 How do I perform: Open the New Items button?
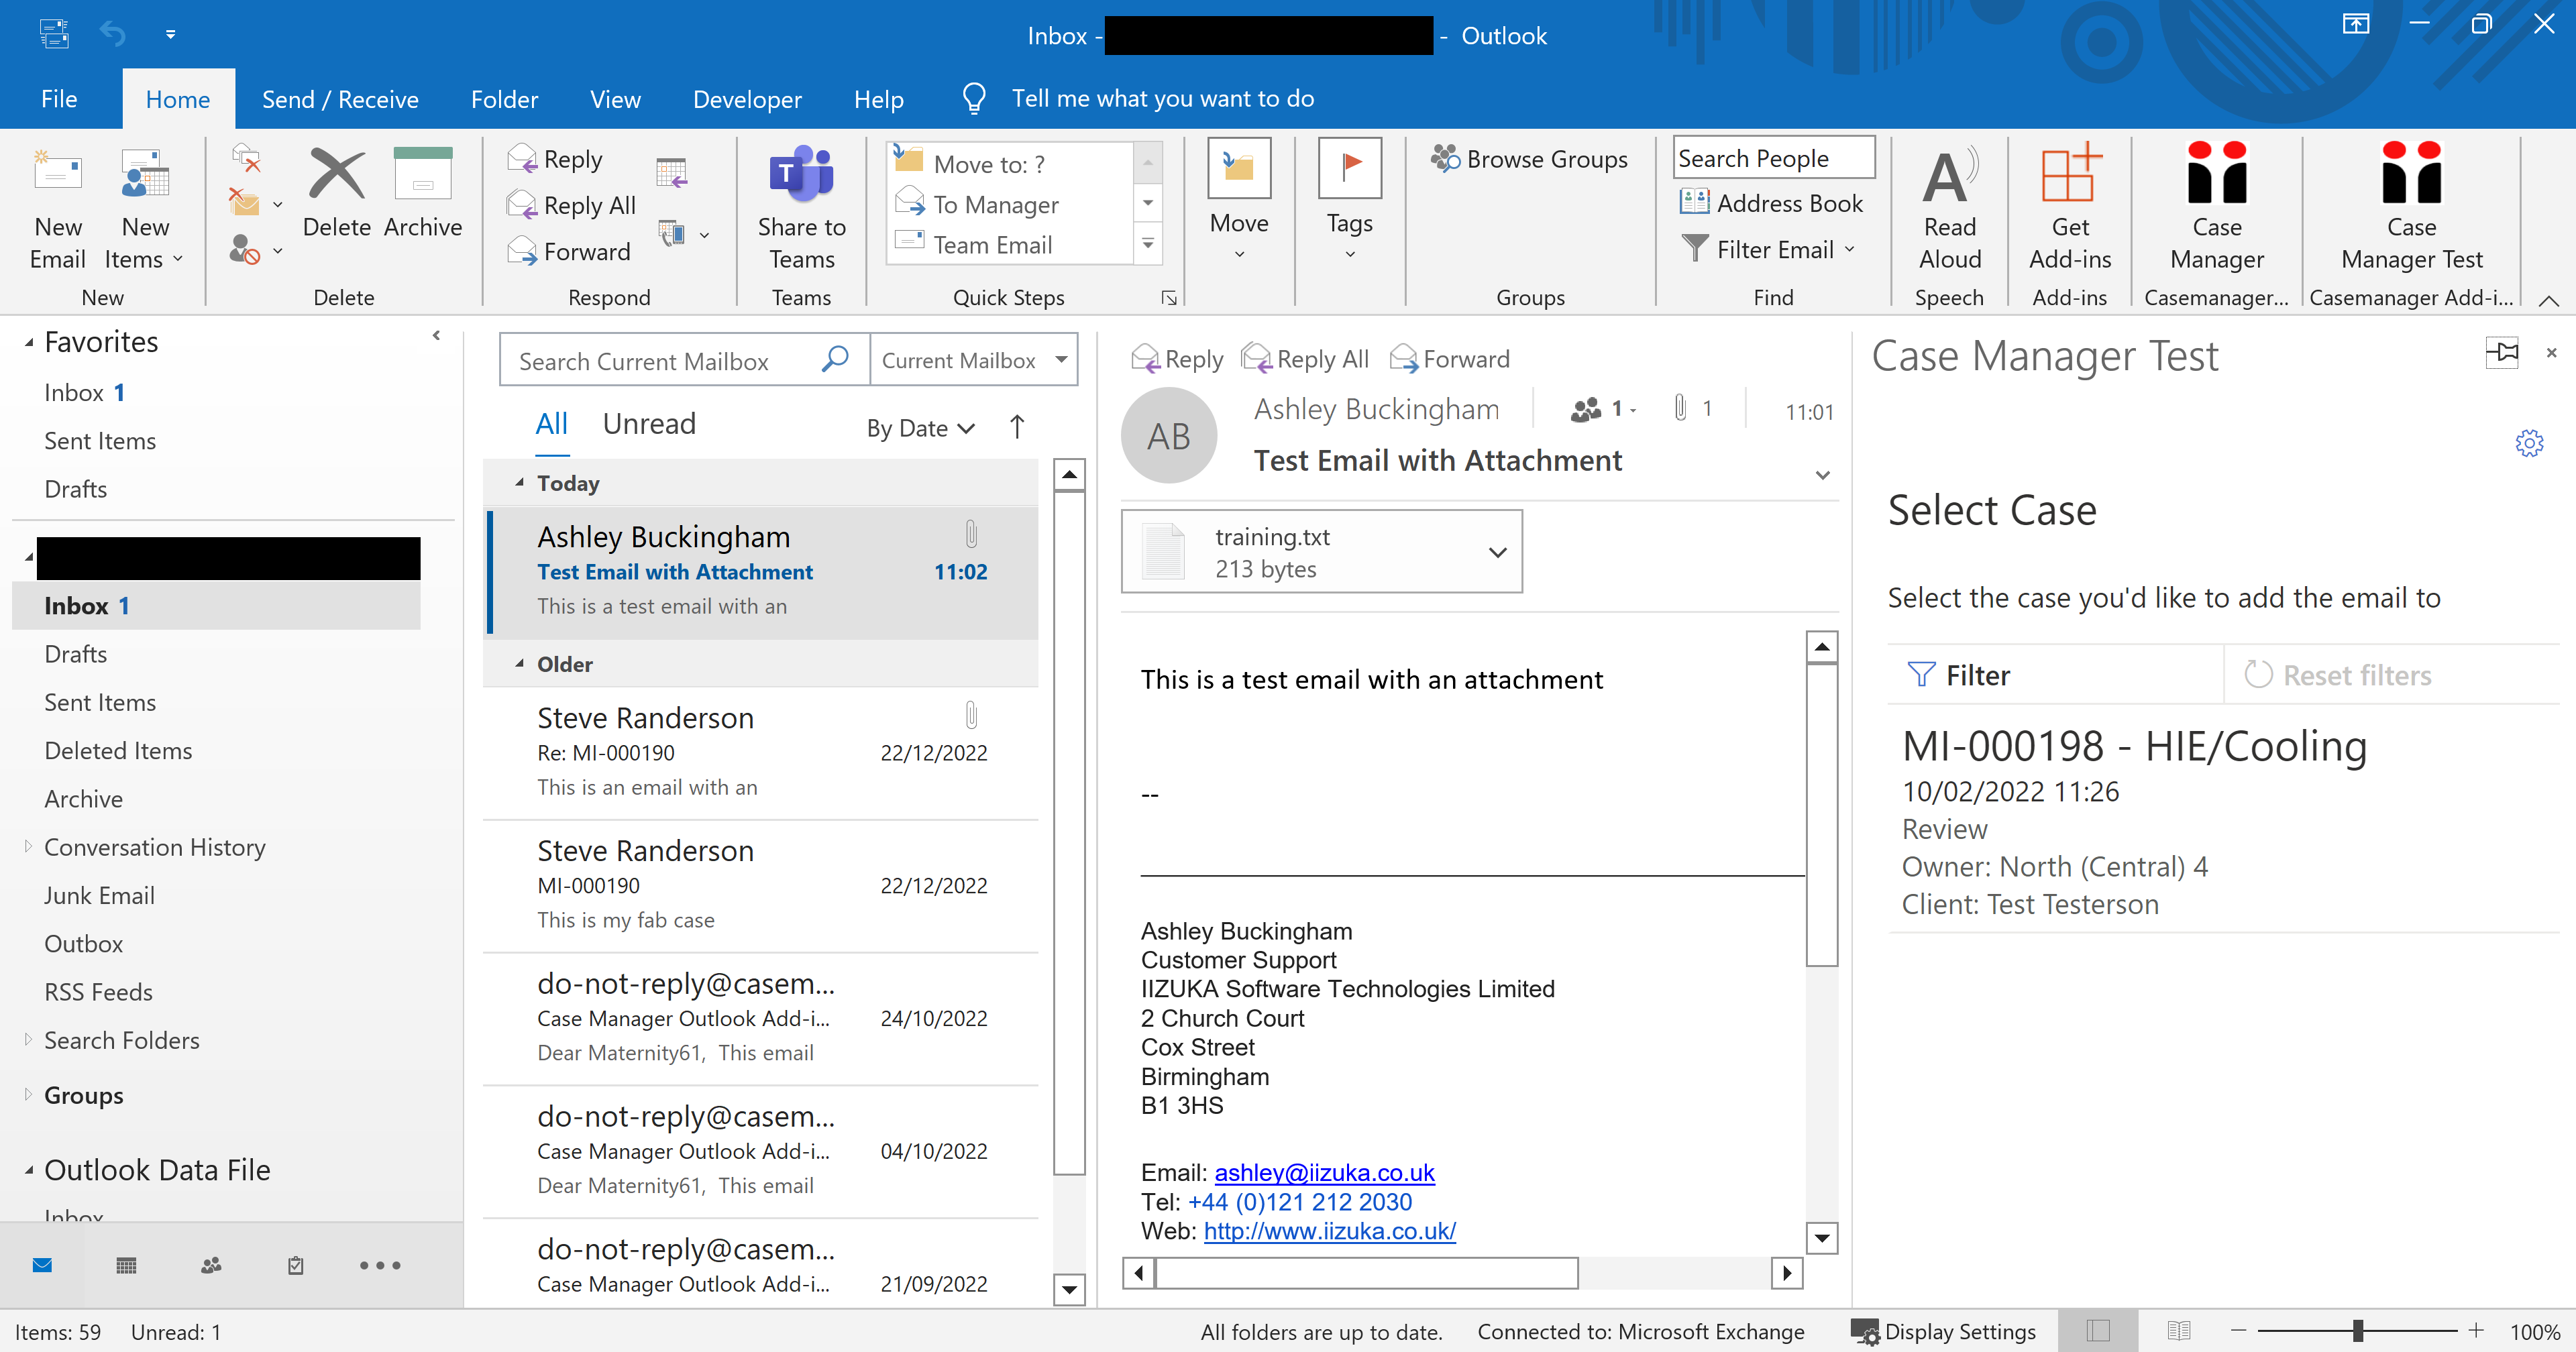click(x=145, y=208)
